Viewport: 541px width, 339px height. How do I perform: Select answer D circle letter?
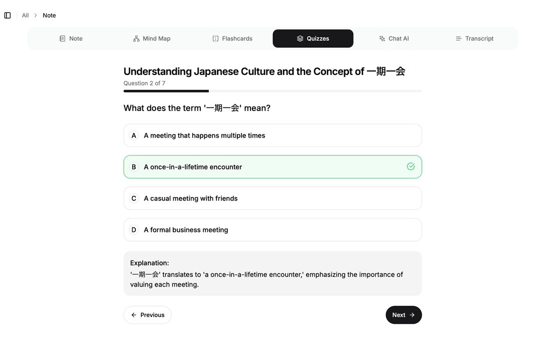pyautogui.click(x=134, y=230)
